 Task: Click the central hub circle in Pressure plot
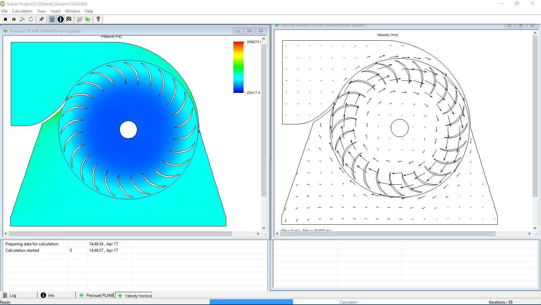[x=128, y=129]
